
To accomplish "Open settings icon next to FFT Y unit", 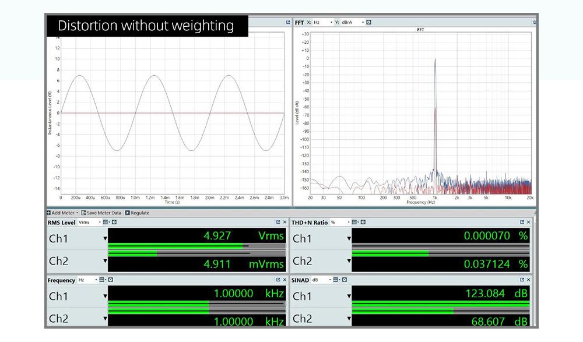I will coord(368,22).
